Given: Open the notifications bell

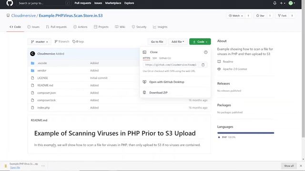Looking at the screenshot, I should (x=274, y=3).
